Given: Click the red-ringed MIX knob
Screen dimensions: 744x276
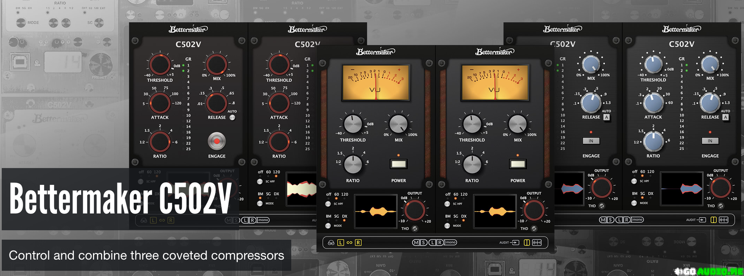Looking at the screenshot, I should pyautogui.click(x=216, y=65).
